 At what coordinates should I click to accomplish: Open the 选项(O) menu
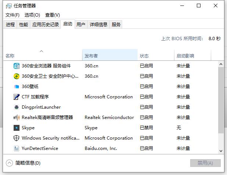(x=32, y=15)
